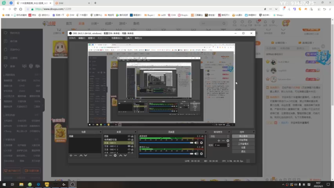The width and height of the screenshot is (334, 188).
Task: Open the OBS 帮助(H) menu
Action: pos(138,38)
